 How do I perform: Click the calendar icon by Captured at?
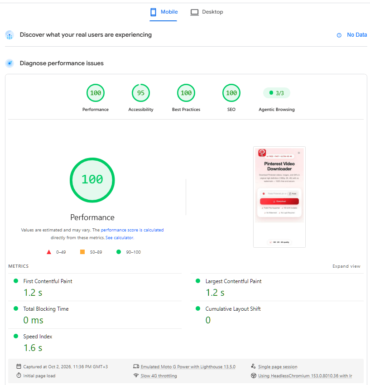(19, 366)
